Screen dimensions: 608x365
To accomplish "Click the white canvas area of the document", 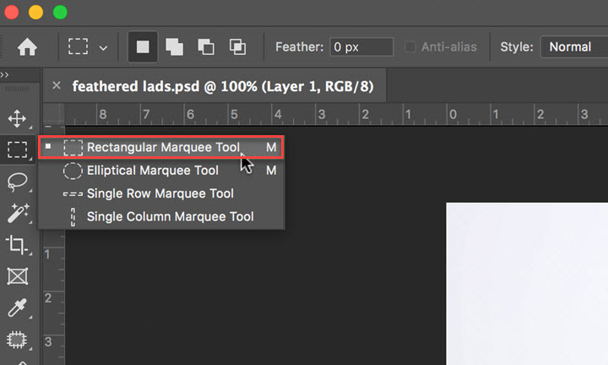I will (x=527, y=284).
